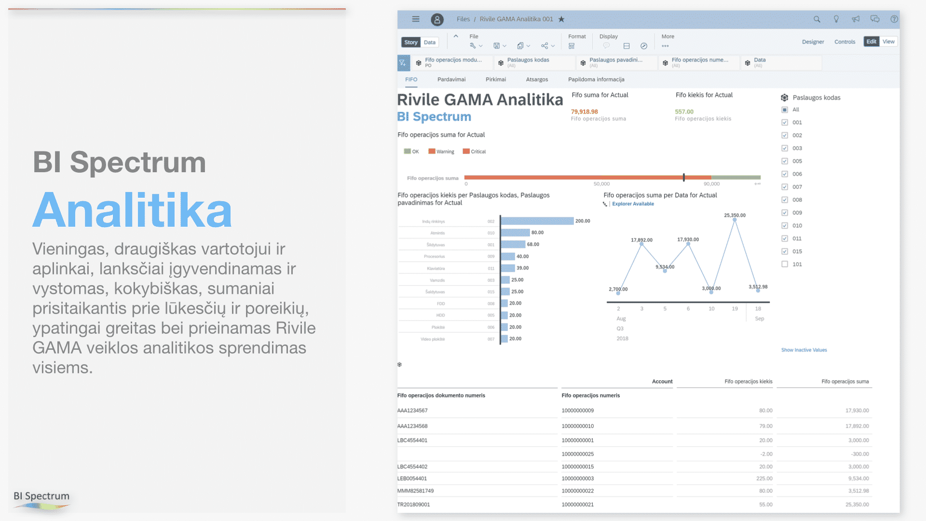Click the Show Inactive Values link
This screenshot has width=926, height=521.
(x=803, y=350)
